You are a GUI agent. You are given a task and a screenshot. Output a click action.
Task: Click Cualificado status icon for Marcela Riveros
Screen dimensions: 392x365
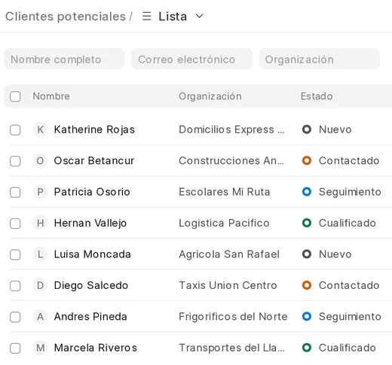tap(307, 348)
